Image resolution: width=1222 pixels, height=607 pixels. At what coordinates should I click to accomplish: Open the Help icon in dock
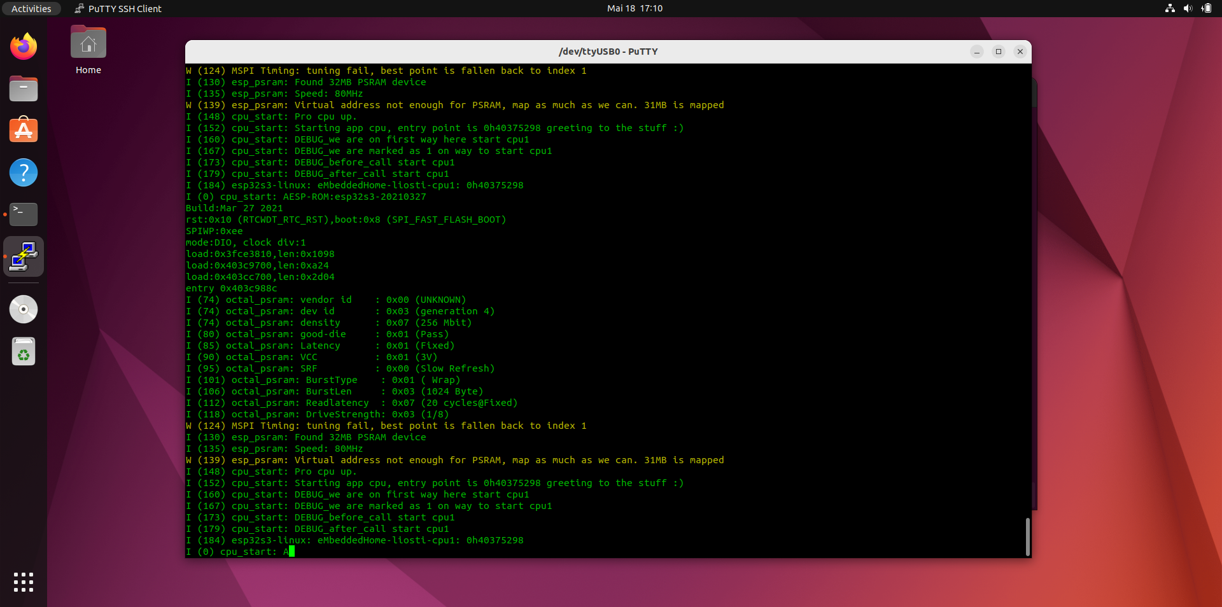24,172
